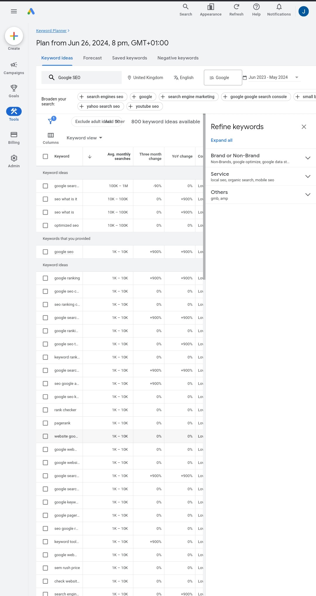Image resolution: width=316 pixels, height=596 pixels.
Task: Click the breadcrumb chevron after Keyword Planner
Action: point(68,31)
